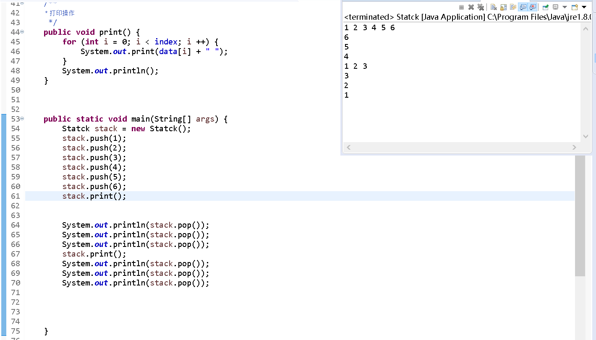Image resolution: width=596 pixels, height=340 pixels.
Task: Click the Terminate button in console toolbar
Action: pos(461,7)
